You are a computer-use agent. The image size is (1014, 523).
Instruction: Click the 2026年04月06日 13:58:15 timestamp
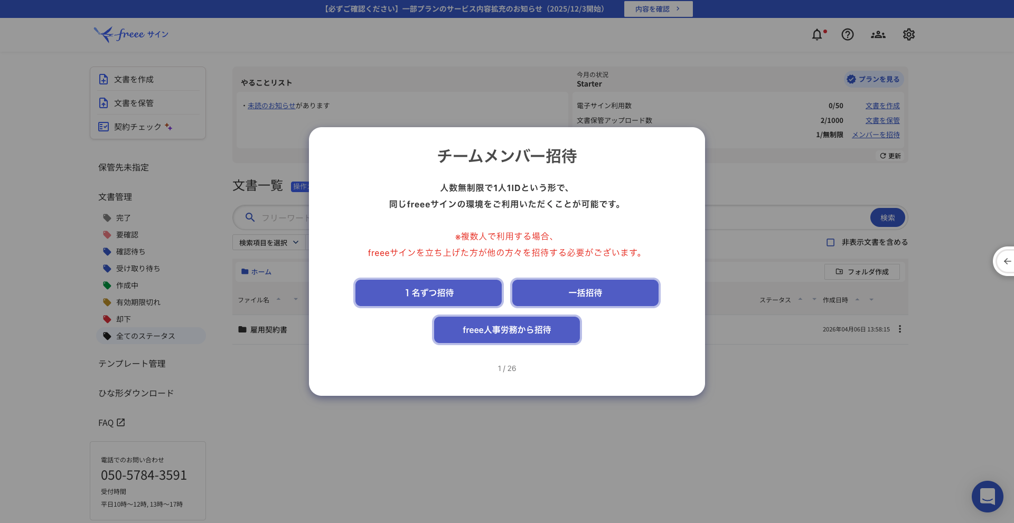(856, 329)
